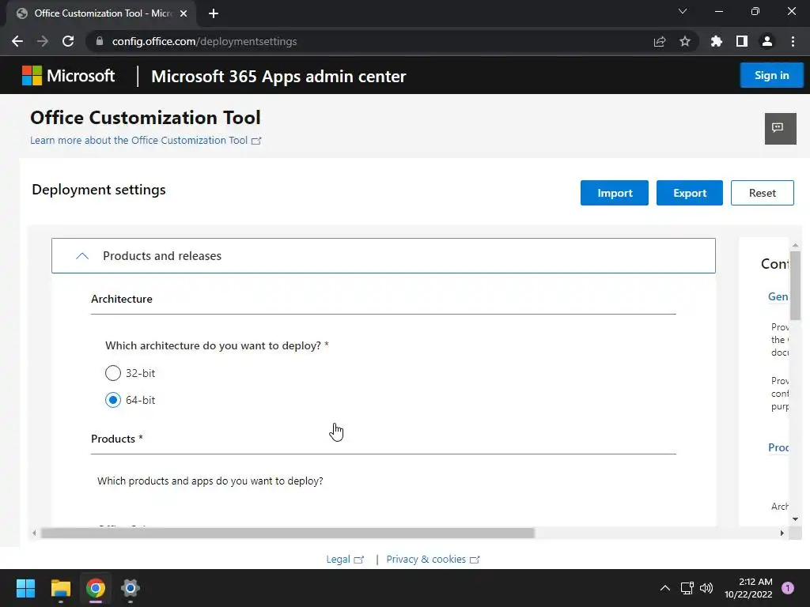The height and width of the screenshot is (607, 810).
Task: Click the horizontal scrollbar thumb
Action: tap(288, 533)
